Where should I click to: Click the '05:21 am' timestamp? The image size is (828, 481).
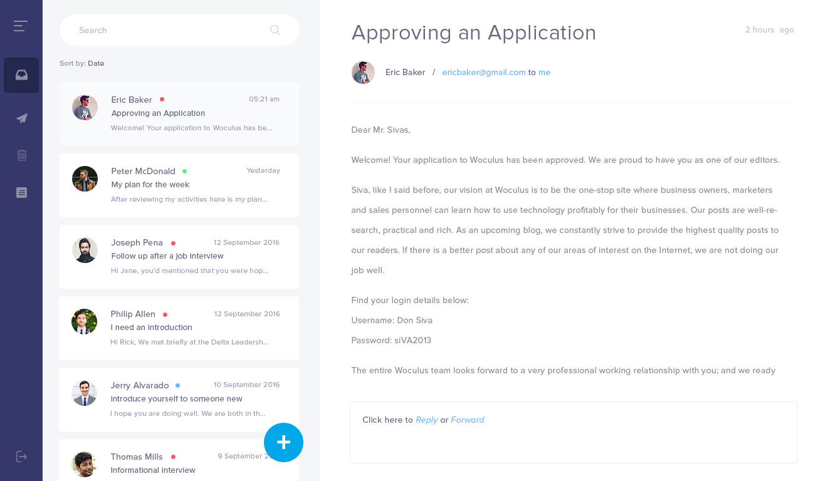point(264,99)
